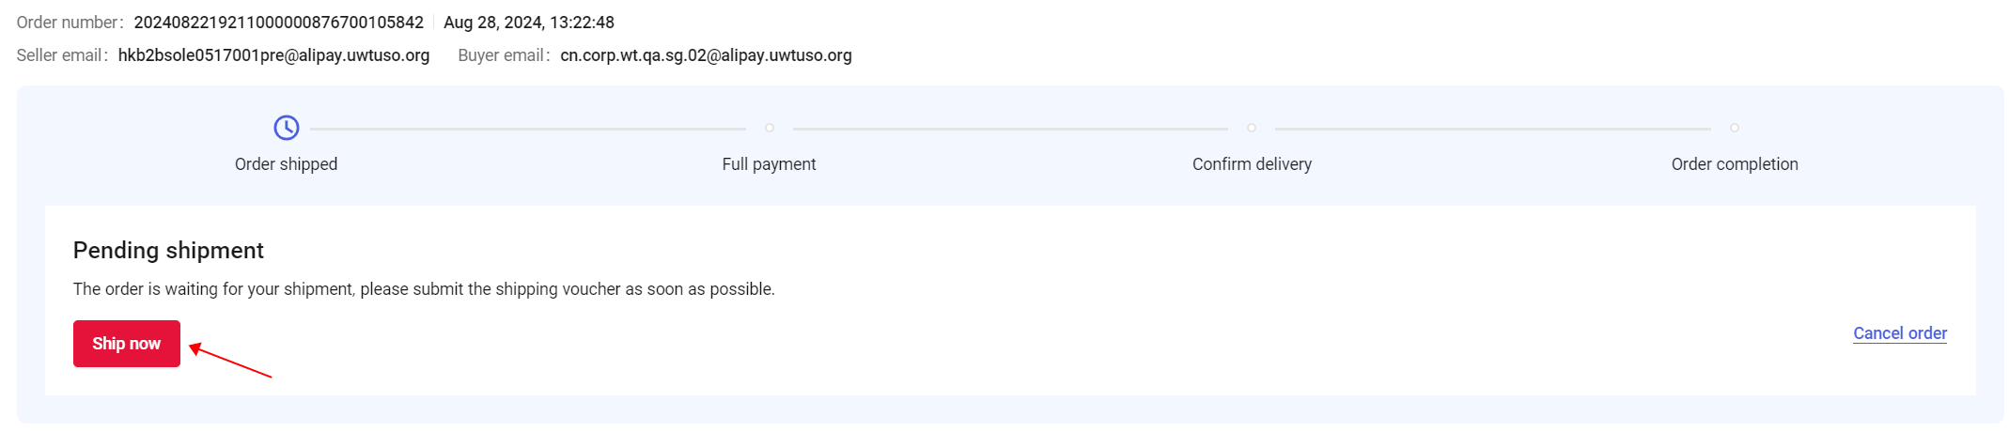Select the Order shipped step label
Viewport: 2009px width, 432px height.
tap(286, 164)
